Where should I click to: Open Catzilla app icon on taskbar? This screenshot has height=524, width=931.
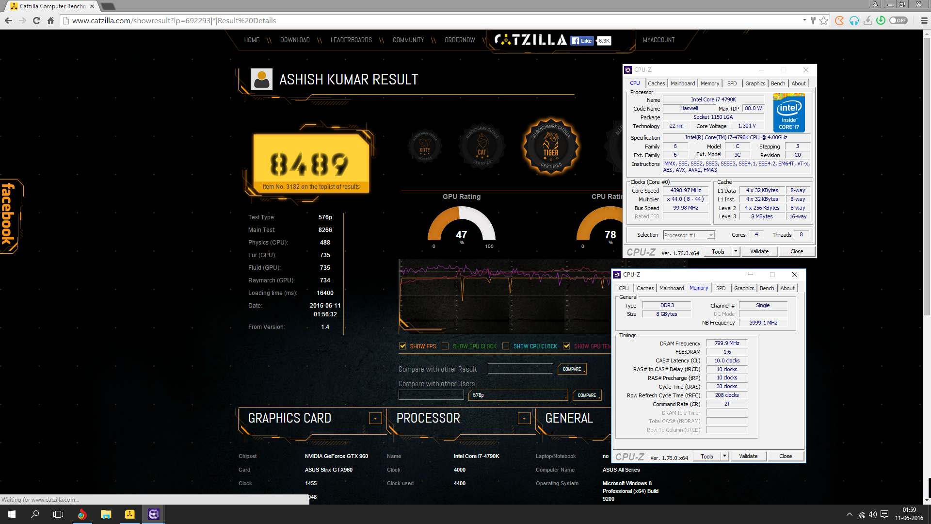coord(129,514)
